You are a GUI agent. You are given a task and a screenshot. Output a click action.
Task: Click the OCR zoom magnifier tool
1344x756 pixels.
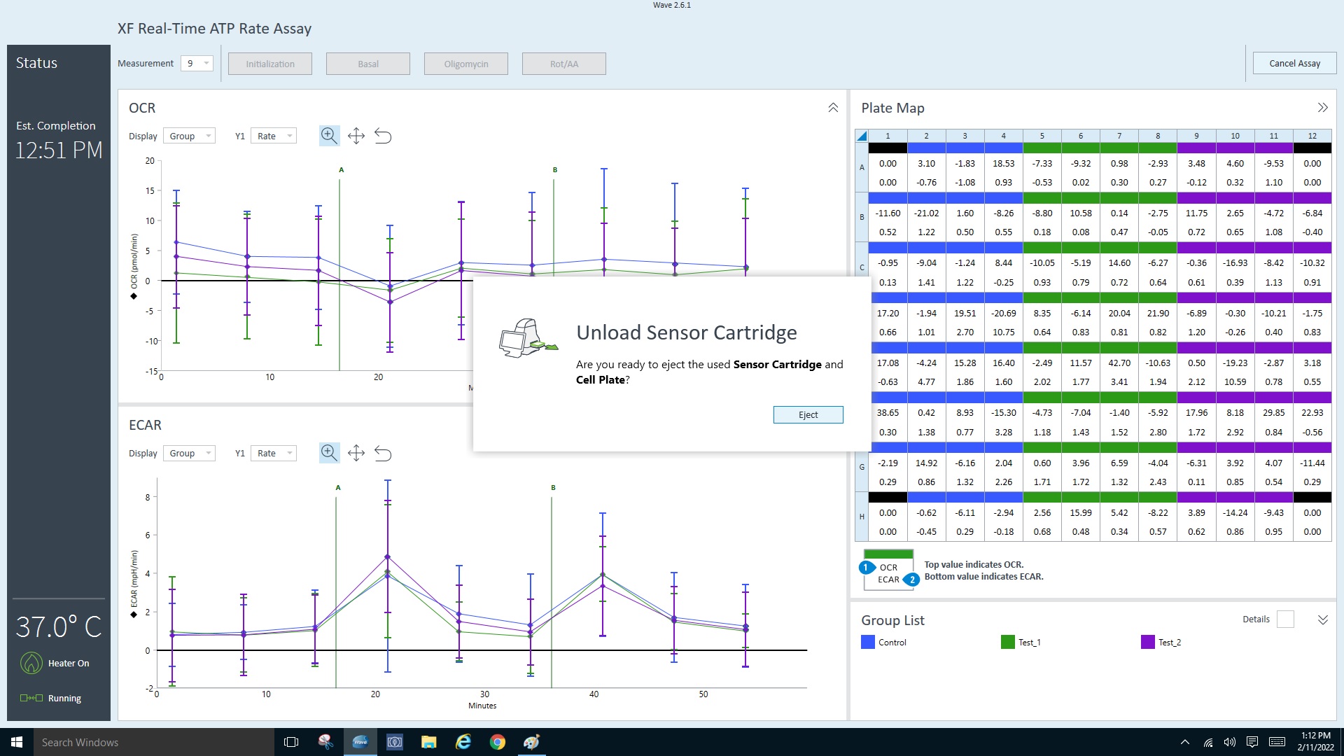click(x=329, y=136)
